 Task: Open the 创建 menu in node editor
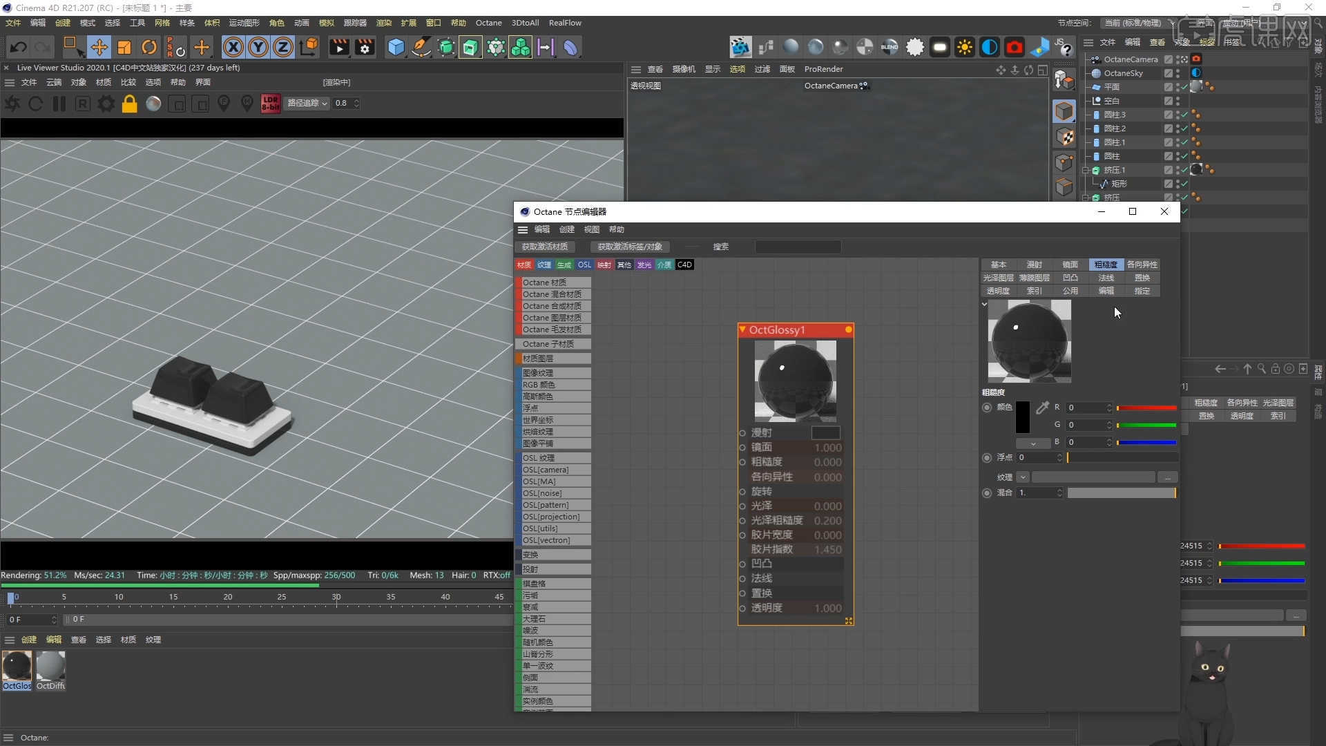[x=567, y=229]
